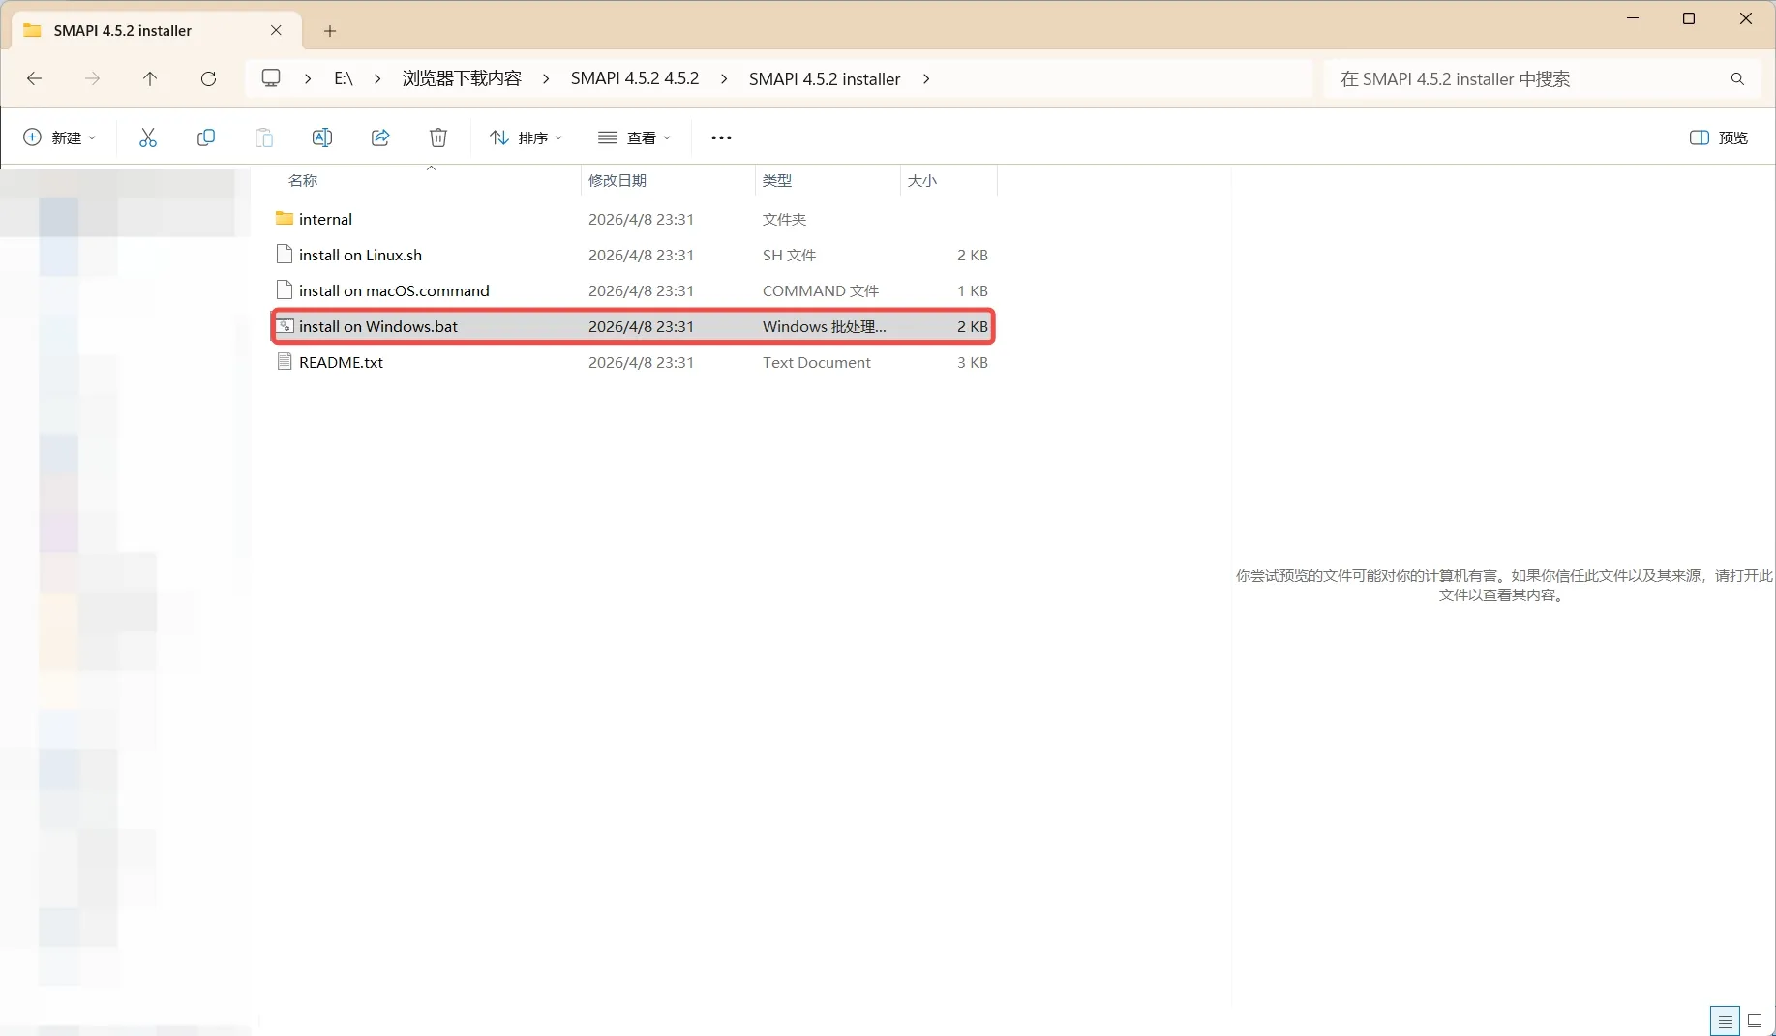Go up one folder level
Image resolution: width=1776 pixels, height=1036 pixels.
point(150,78)
